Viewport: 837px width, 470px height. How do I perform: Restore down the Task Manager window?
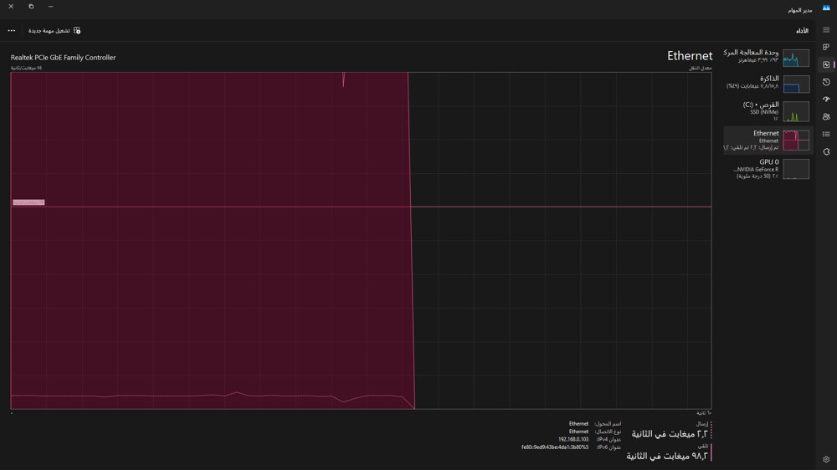pyautogui.click(x=31, y=7)
